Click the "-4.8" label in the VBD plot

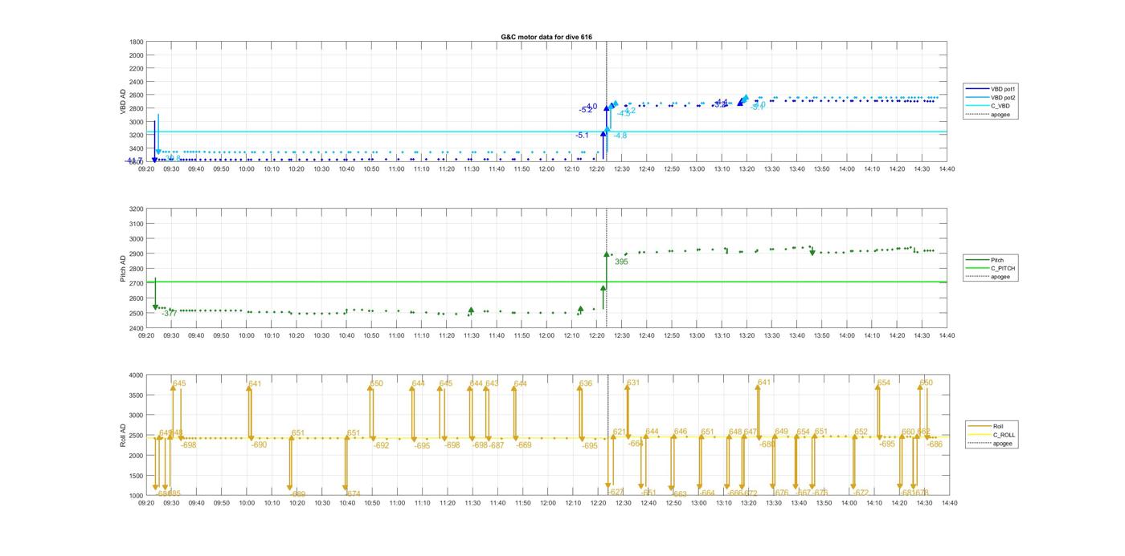[620, 136]
